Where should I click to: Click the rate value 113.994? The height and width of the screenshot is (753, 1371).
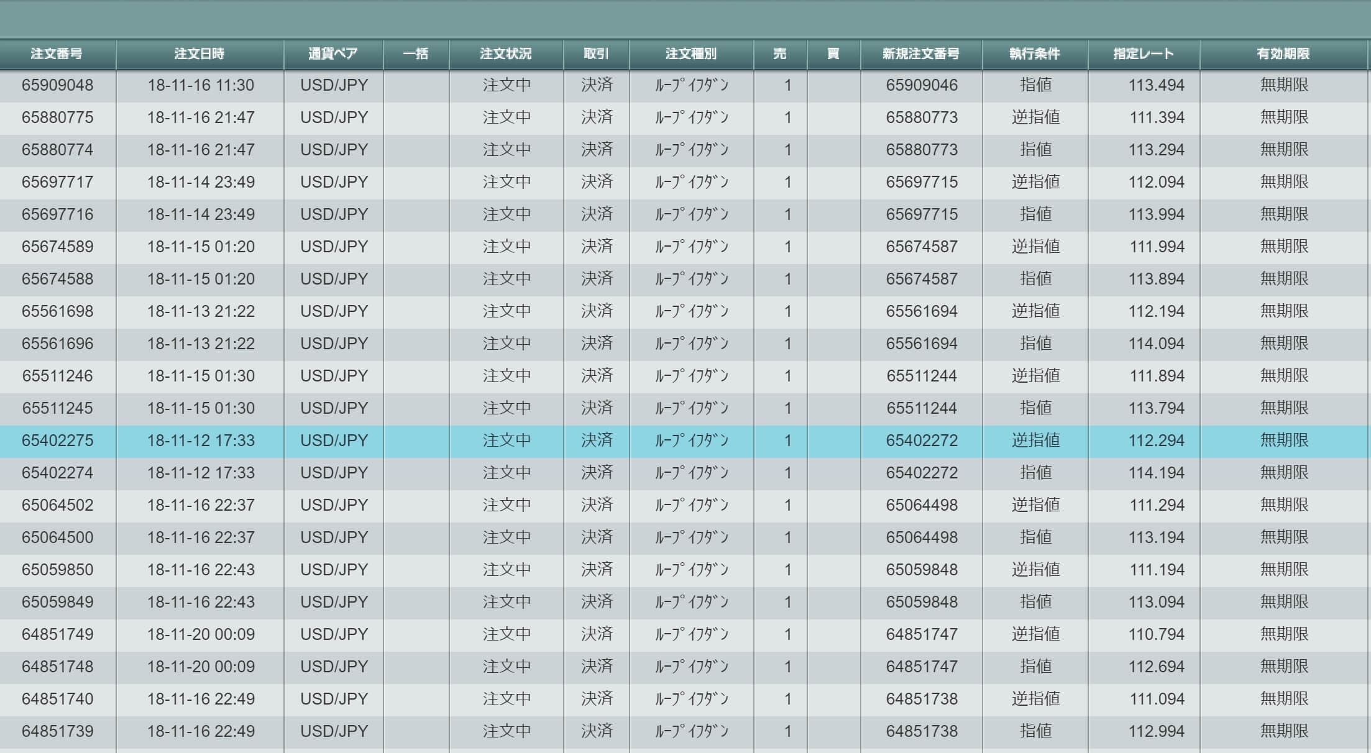point(1157,214)
